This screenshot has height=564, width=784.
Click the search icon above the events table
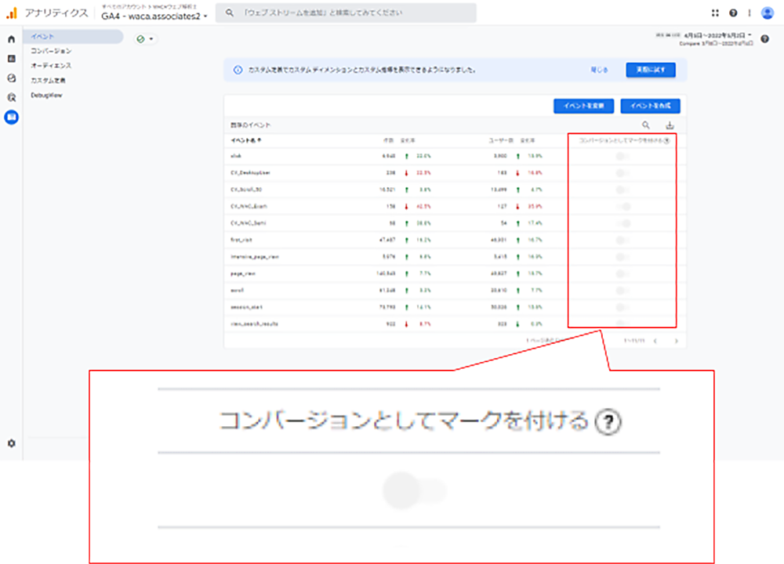(x=646, y=125)
